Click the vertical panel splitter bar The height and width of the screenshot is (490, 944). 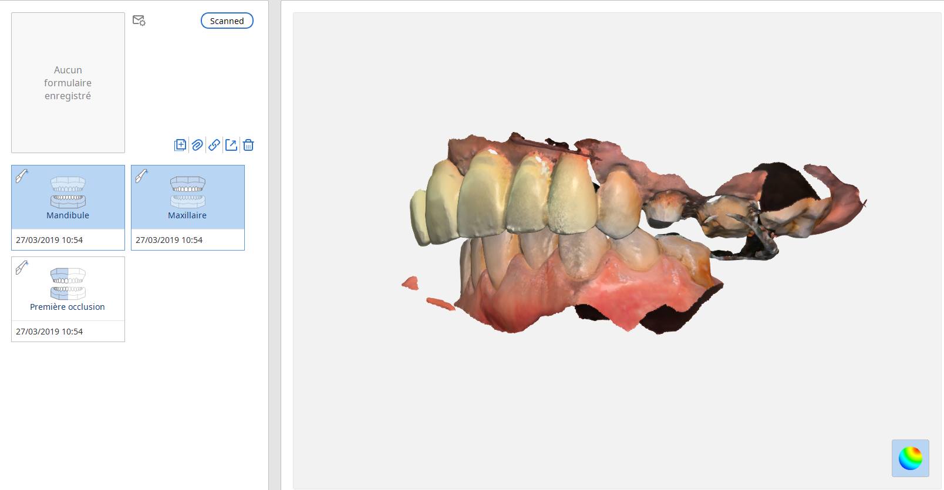pos(275,245)
